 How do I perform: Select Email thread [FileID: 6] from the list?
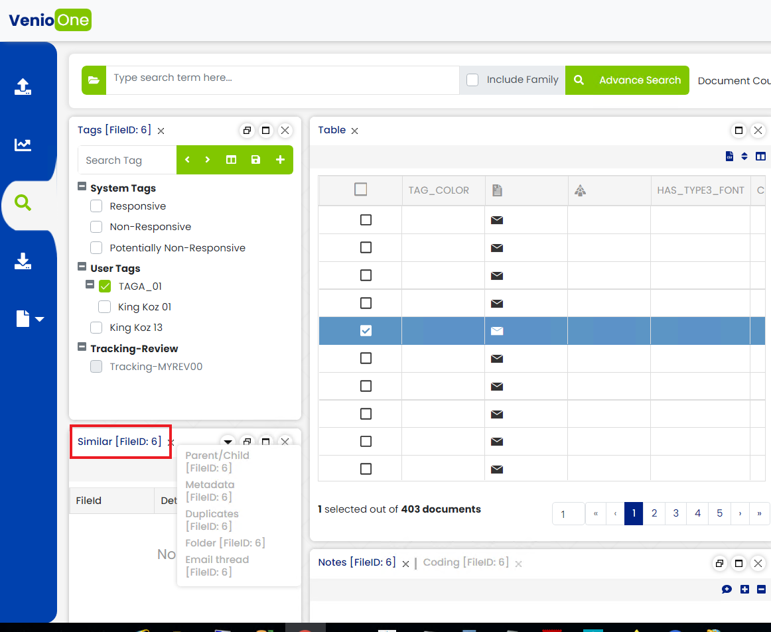coord(217,566)
